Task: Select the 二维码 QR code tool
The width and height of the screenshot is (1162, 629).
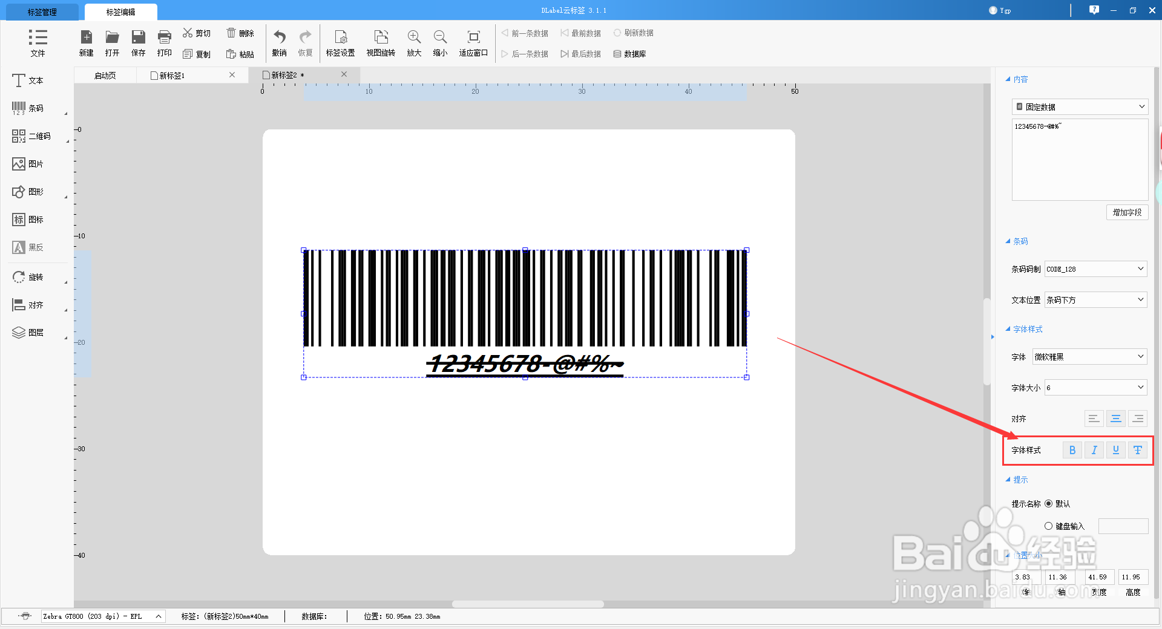Action: pos(31,136)
